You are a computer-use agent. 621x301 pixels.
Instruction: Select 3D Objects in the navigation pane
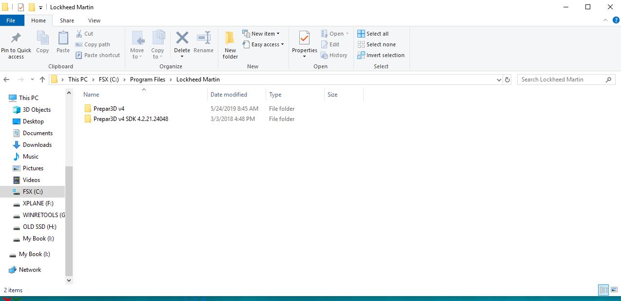[x=32, y=110]
